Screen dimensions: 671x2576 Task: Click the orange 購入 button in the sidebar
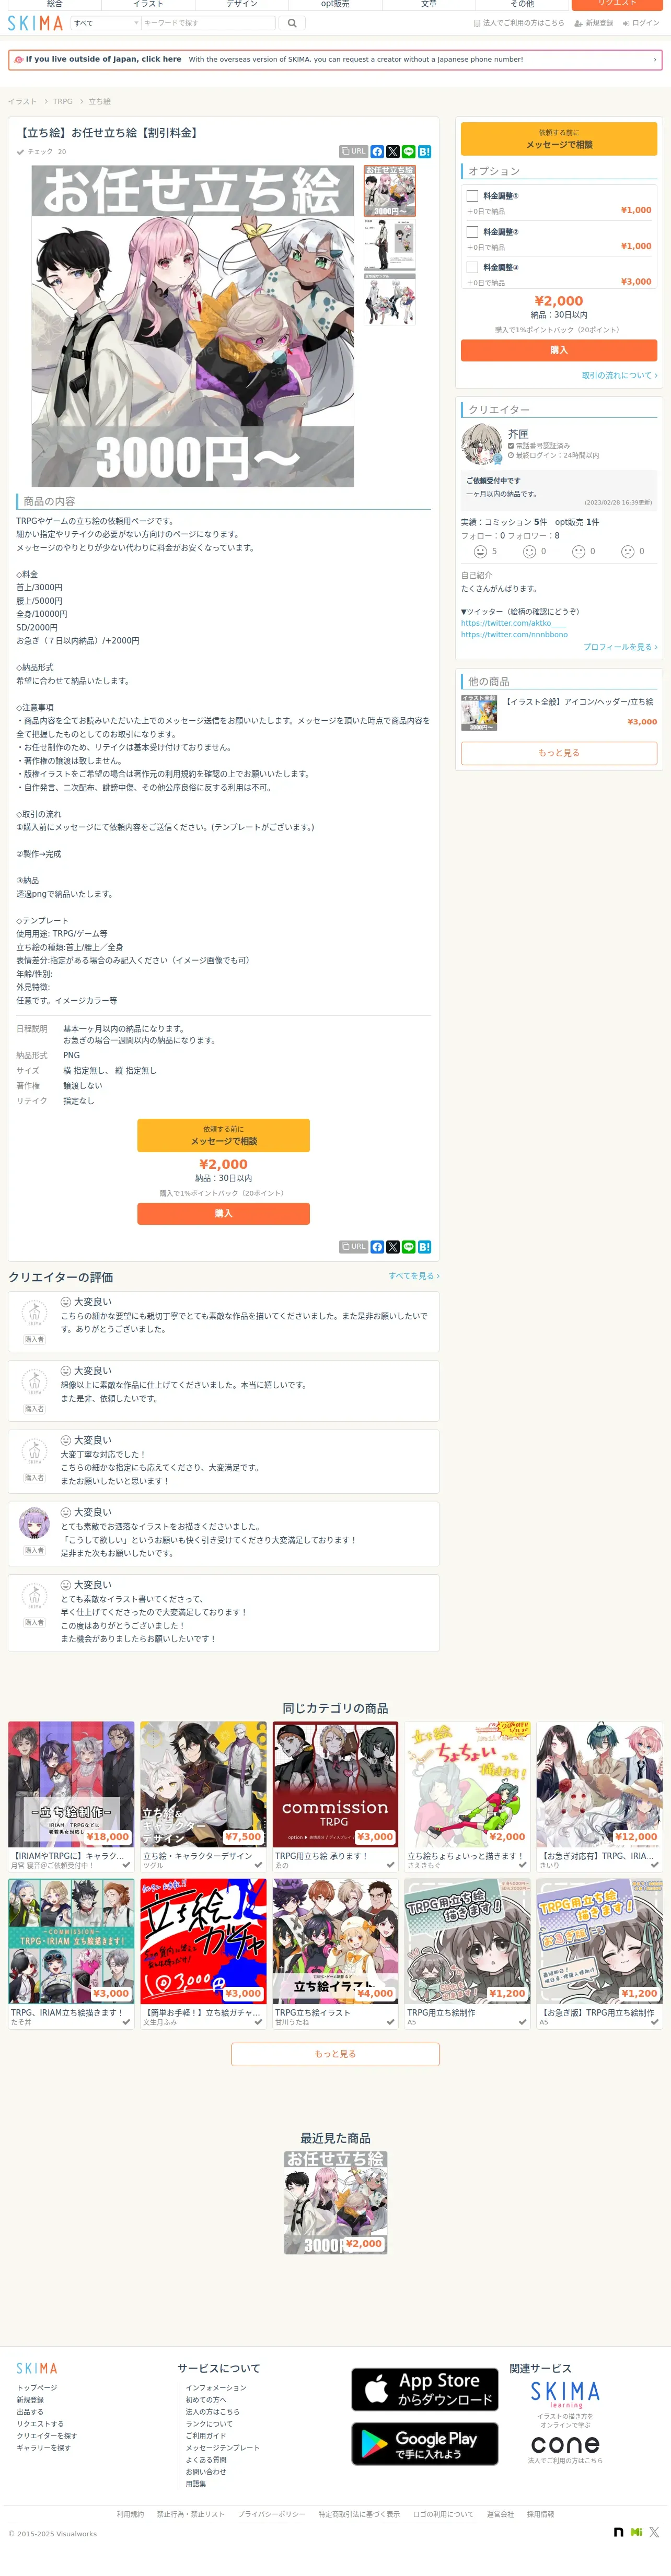559,350
